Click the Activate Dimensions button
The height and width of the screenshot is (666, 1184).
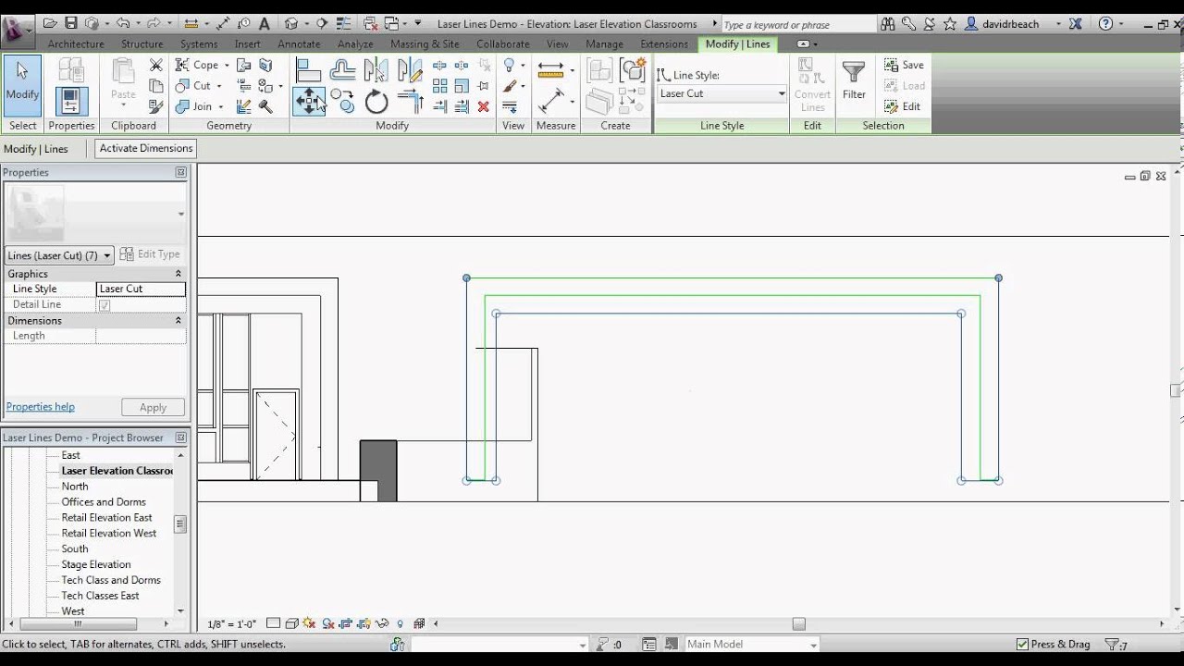[x=146, y=148]
